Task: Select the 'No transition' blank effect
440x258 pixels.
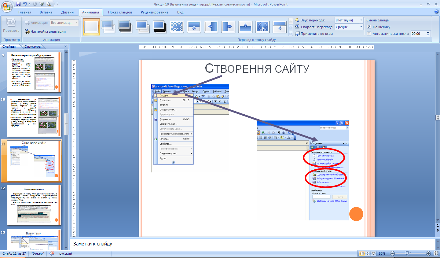Action: [91, 27]
